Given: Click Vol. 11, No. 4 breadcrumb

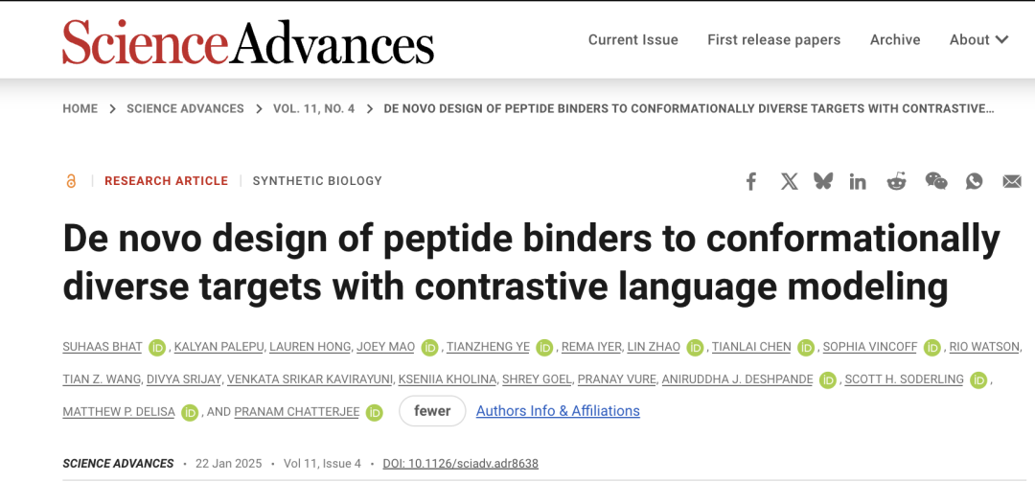Looking at the screenshot, I should [313, 109].
